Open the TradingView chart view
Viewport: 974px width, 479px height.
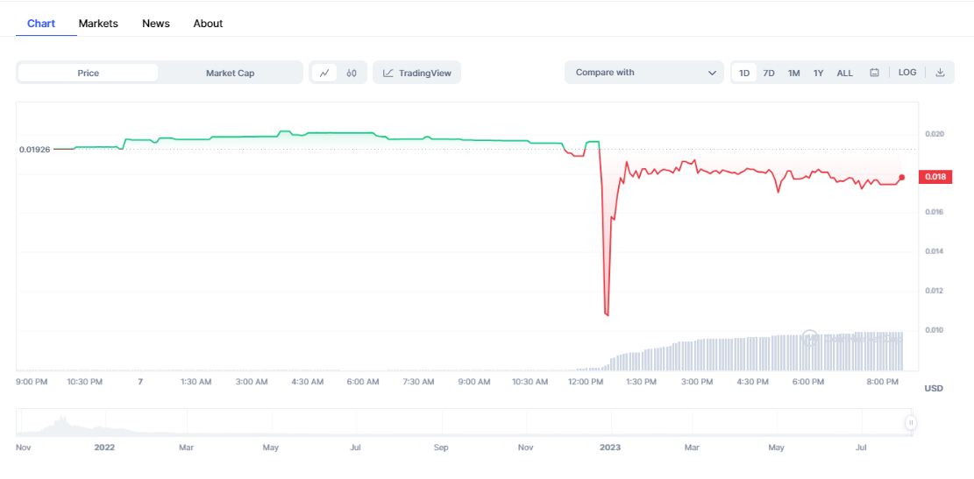click(x=417, y=73)
